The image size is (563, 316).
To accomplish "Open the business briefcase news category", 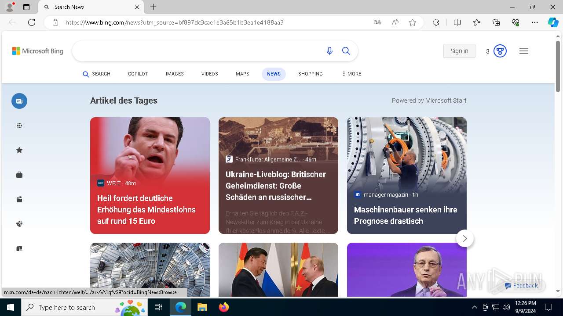I will (19, 175).
